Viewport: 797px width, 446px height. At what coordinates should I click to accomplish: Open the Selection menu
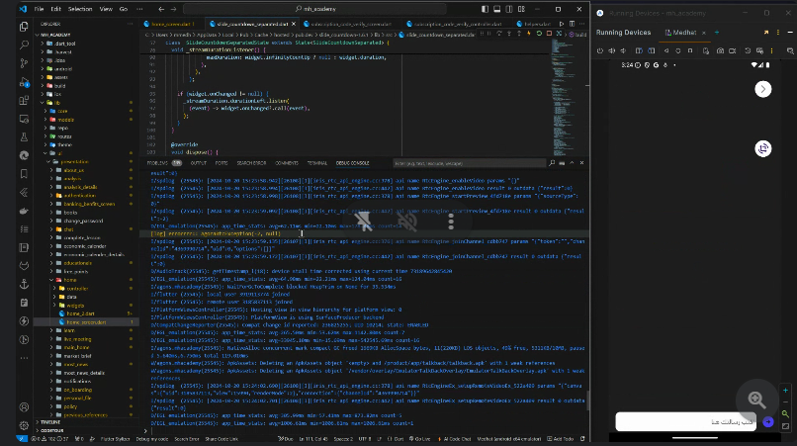coord(80,9)
